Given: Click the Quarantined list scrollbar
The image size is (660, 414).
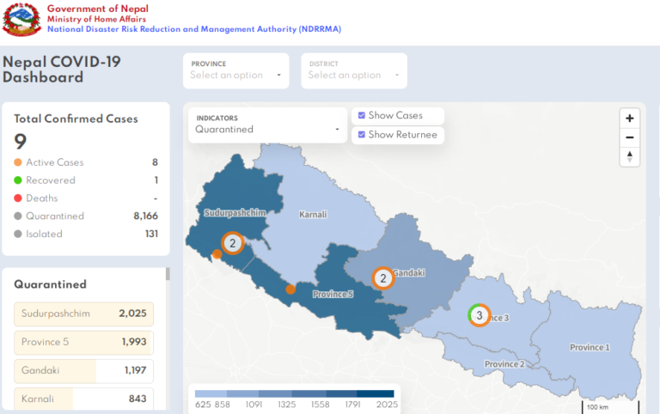Looking at the screenshot, I should (x=168, y=275).
